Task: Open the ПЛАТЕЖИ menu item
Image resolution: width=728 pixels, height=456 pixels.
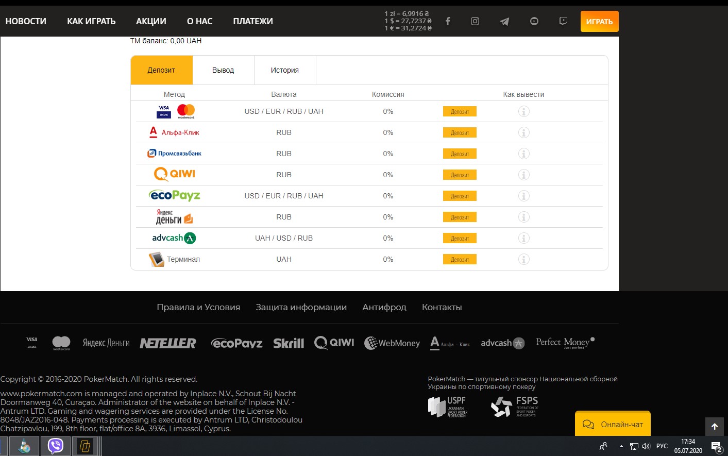Action: [x=253, y=21]
